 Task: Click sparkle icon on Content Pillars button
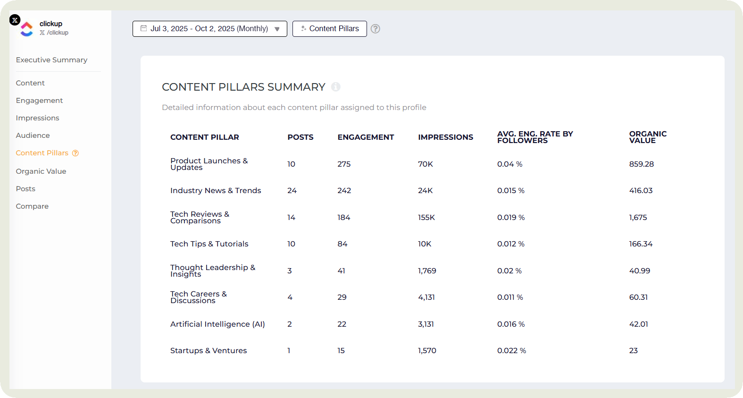[x=303, y=28]
